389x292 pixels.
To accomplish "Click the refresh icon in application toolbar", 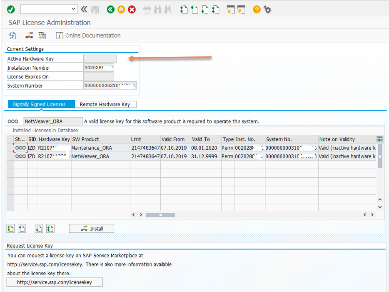I will tap(12, 35).
